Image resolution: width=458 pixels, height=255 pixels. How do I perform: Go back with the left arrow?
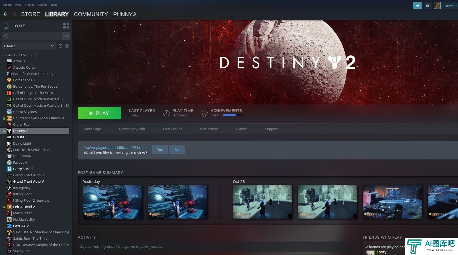(5, 14)
